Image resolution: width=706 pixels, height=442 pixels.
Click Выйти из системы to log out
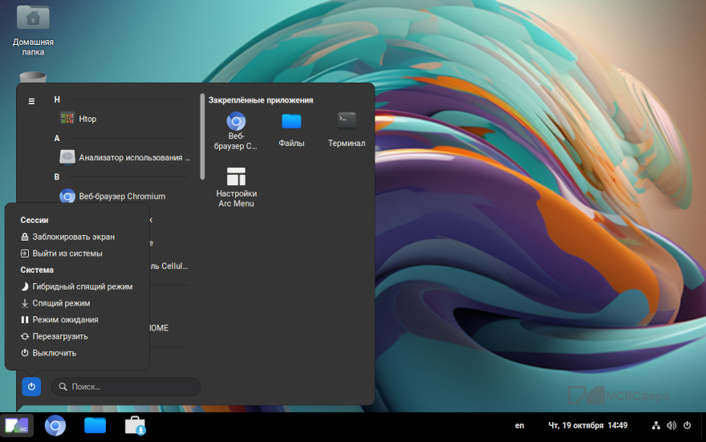coord(67,253)
